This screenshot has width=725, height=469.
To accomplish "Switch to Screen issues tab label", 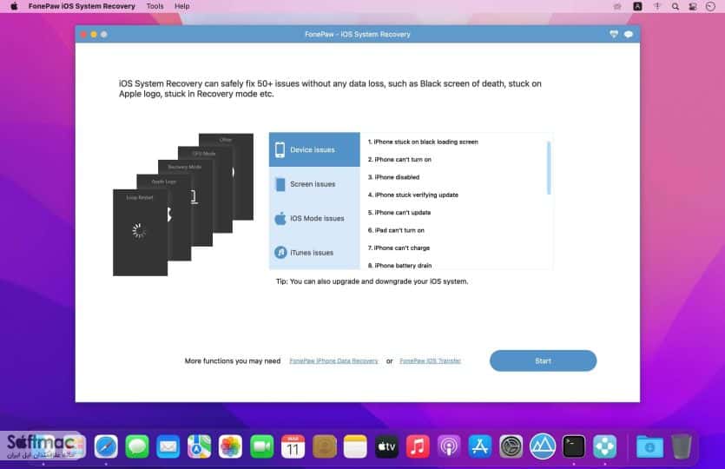I will click(x=313, y=184).
